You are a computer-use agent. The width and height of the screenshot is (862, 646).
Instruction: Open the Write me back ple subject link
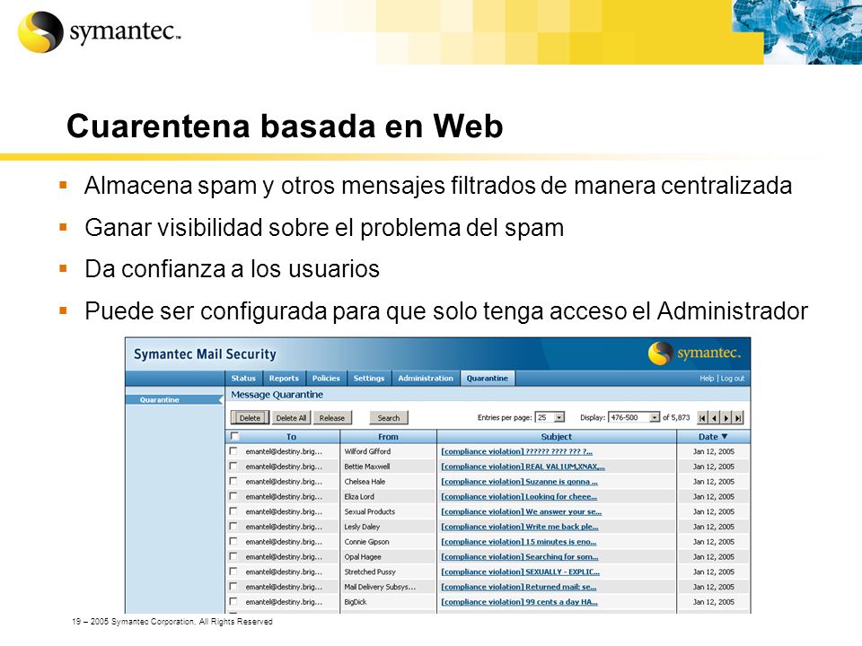520,527
